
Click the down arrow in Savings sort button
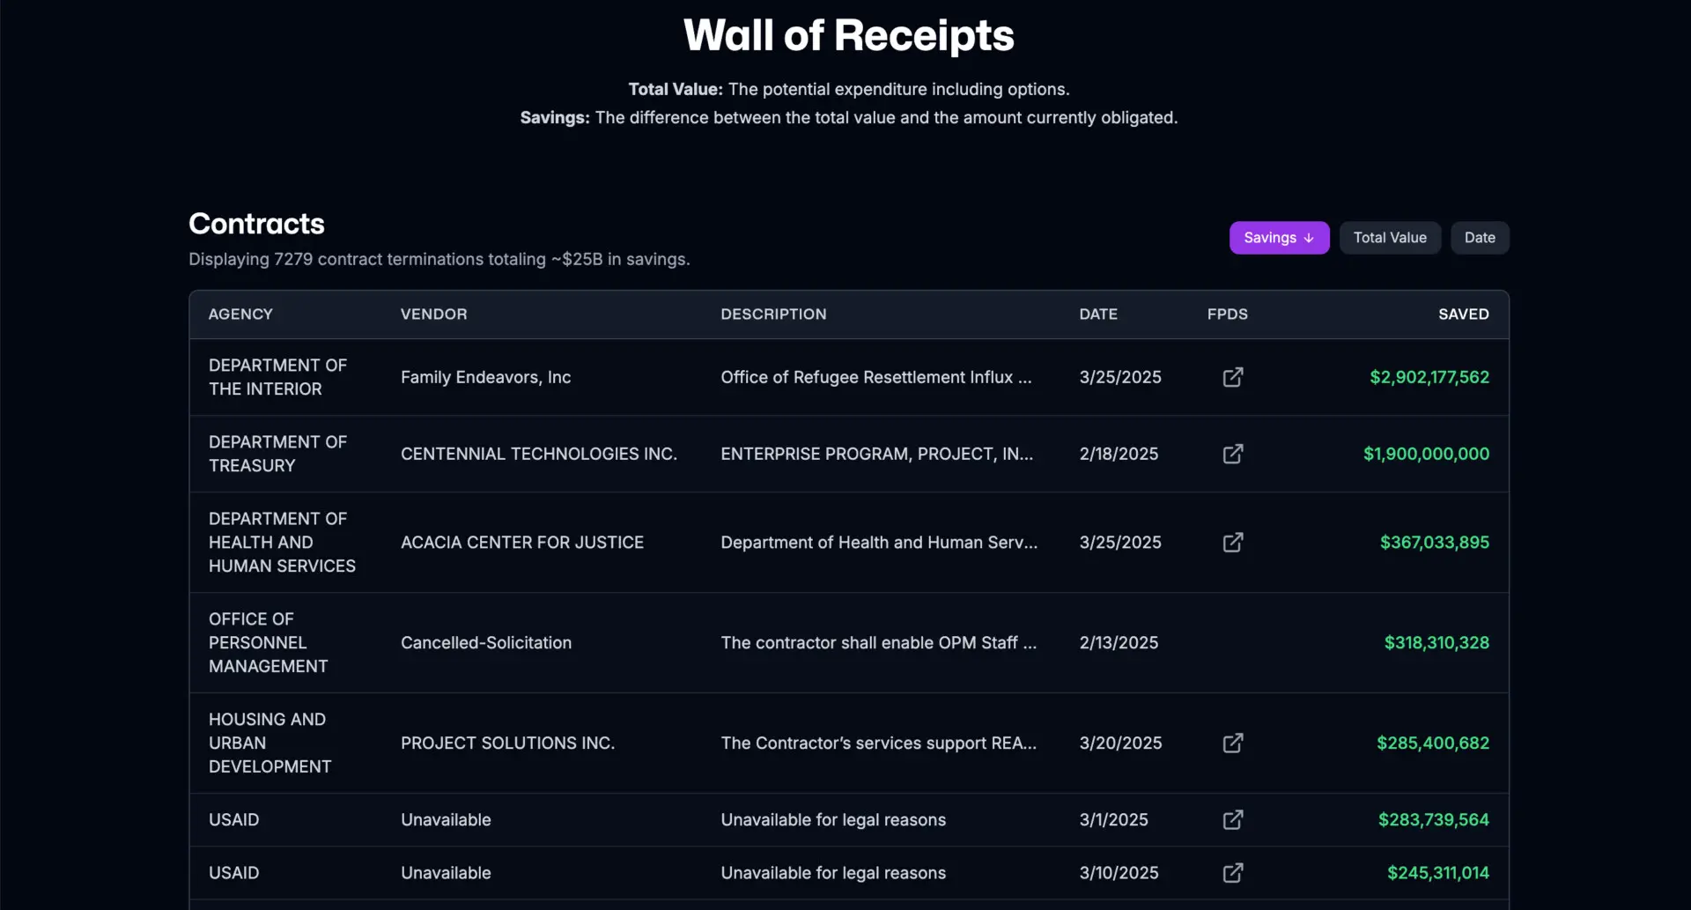coord(1309,238)
